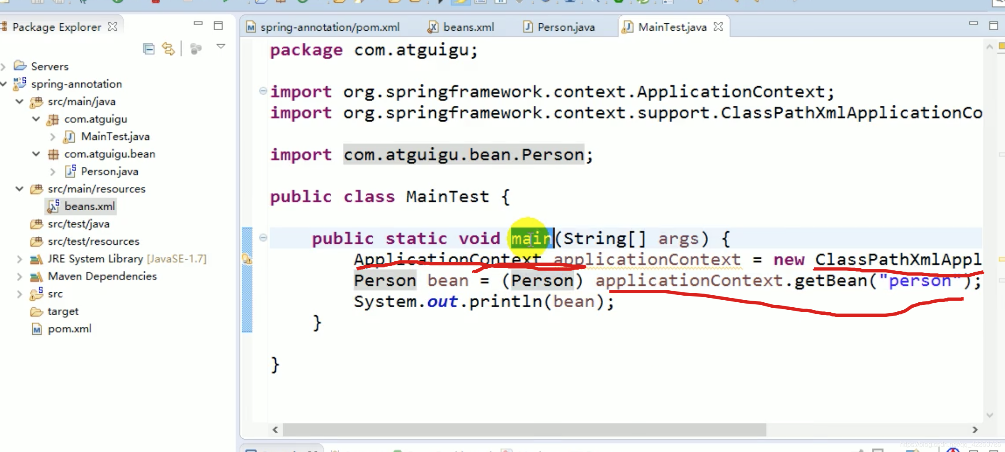1005x452 pixels.
Task: Click editor vertical scroll up arrow
Action: point(990,47)
